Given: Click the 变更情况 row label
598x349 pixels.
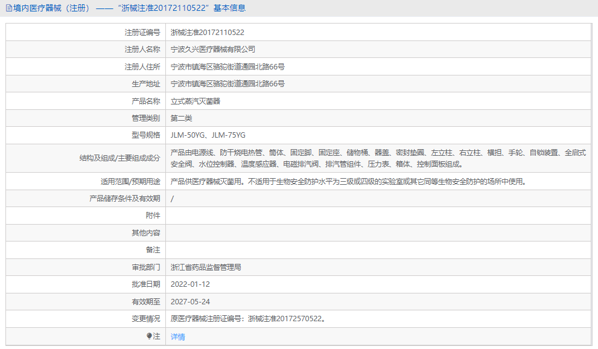Looking at the screenshot, I should pos(145,319).
